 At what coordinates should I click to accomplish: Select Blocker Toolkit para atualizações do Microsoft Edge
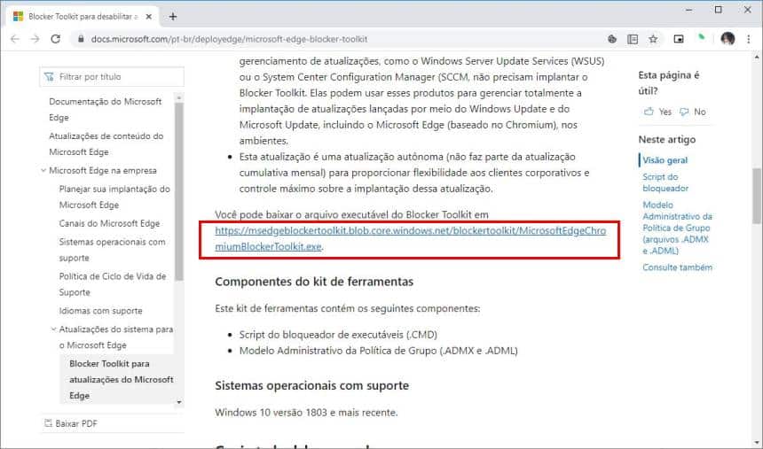pos(122,380)
